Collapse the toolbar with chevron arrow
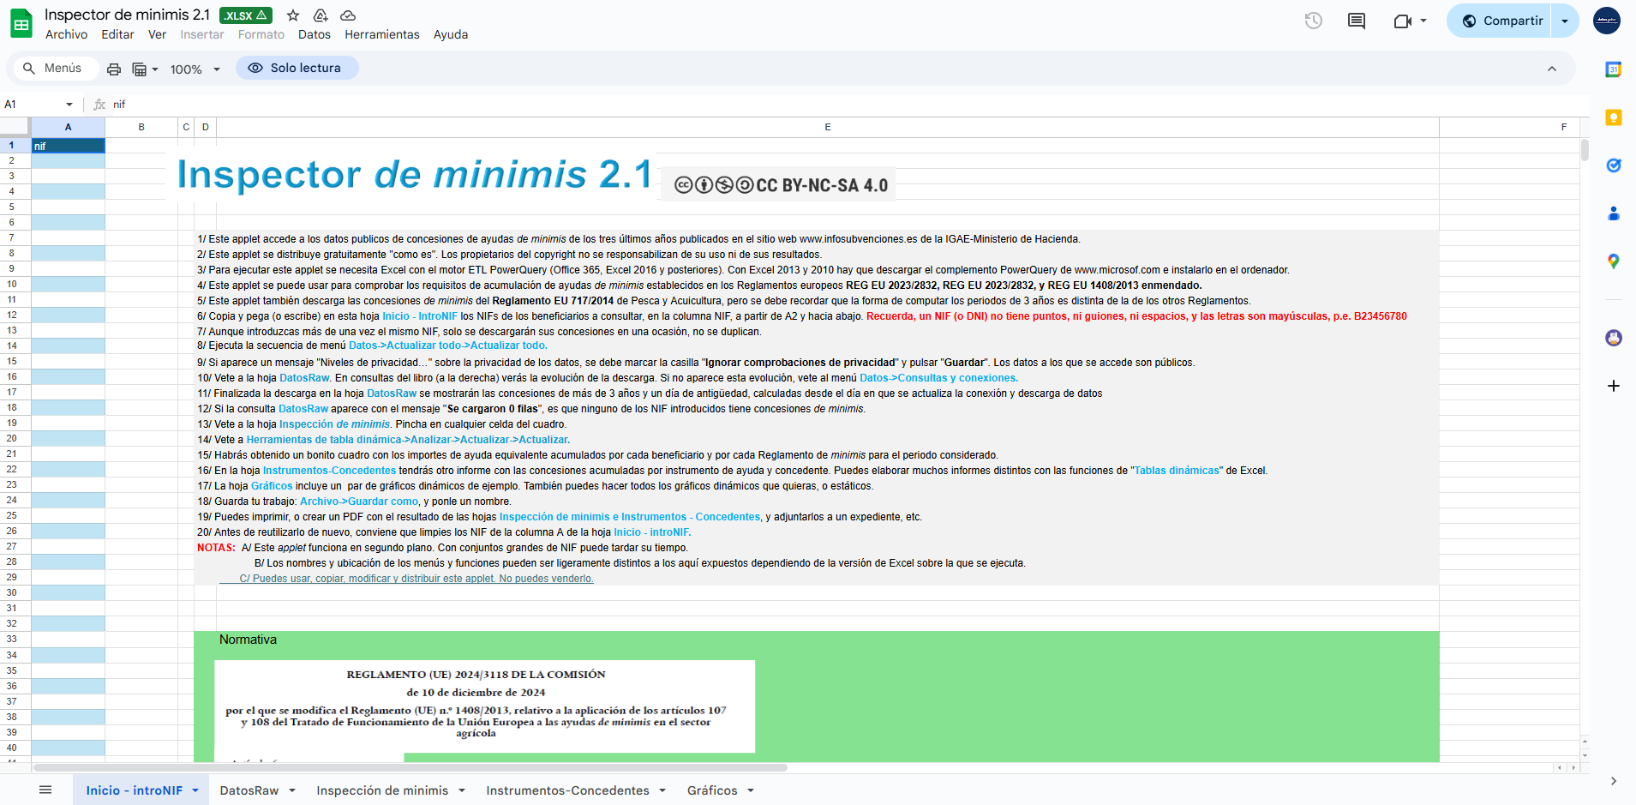This screenshot has height=805, width=1636. [1551, 69]
